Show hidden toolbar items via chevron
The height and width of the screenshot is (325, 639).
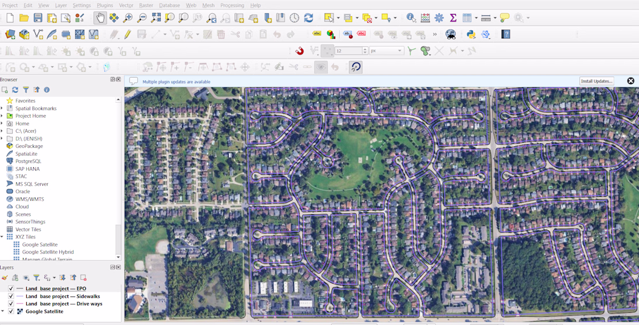435,34
